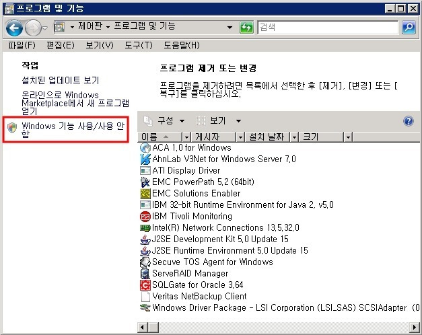
Task: Select J2SE Development Kit 5.0 Update 15
Action: 220,239
